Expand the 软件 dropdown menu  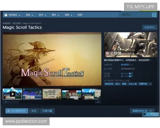coord(42,15)
